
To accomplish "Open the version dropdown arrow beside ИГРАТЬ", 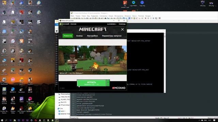I will pos(108,83).
